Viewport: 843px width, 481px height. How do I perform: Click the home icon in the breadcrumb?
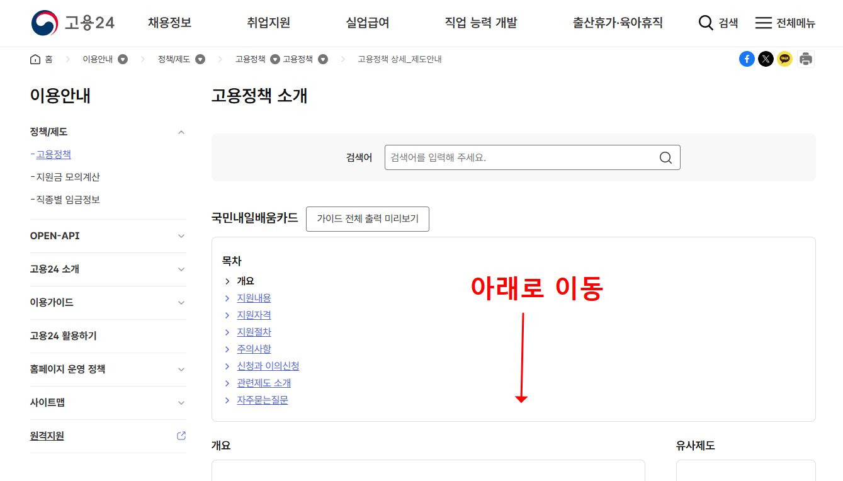(35, 59)
